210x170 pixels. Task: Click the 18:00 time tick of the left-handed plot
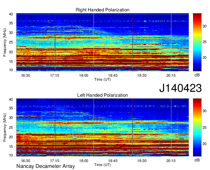[x=84, y=161]
